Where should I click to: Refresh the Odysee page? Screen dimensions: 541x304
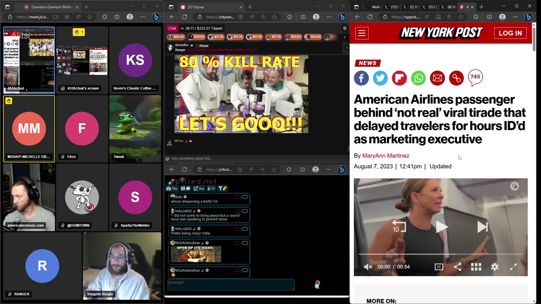coord(185,17)
